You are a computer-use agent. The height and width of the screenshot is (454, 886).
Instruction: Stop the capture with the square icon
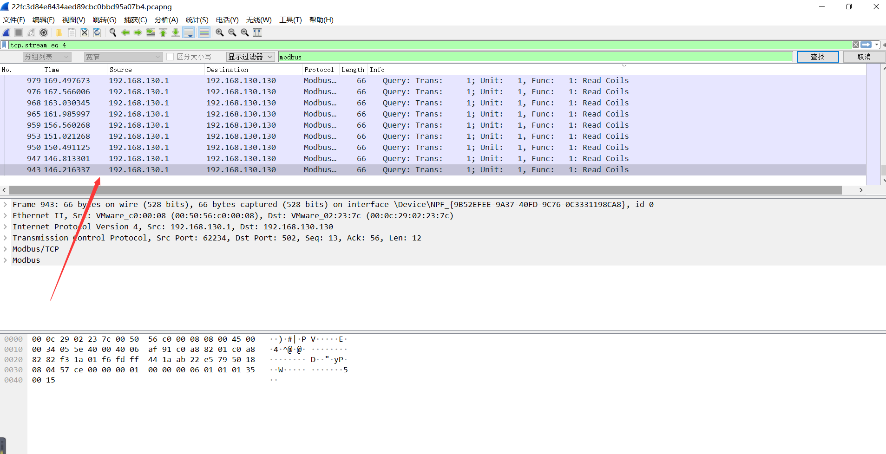19,32
